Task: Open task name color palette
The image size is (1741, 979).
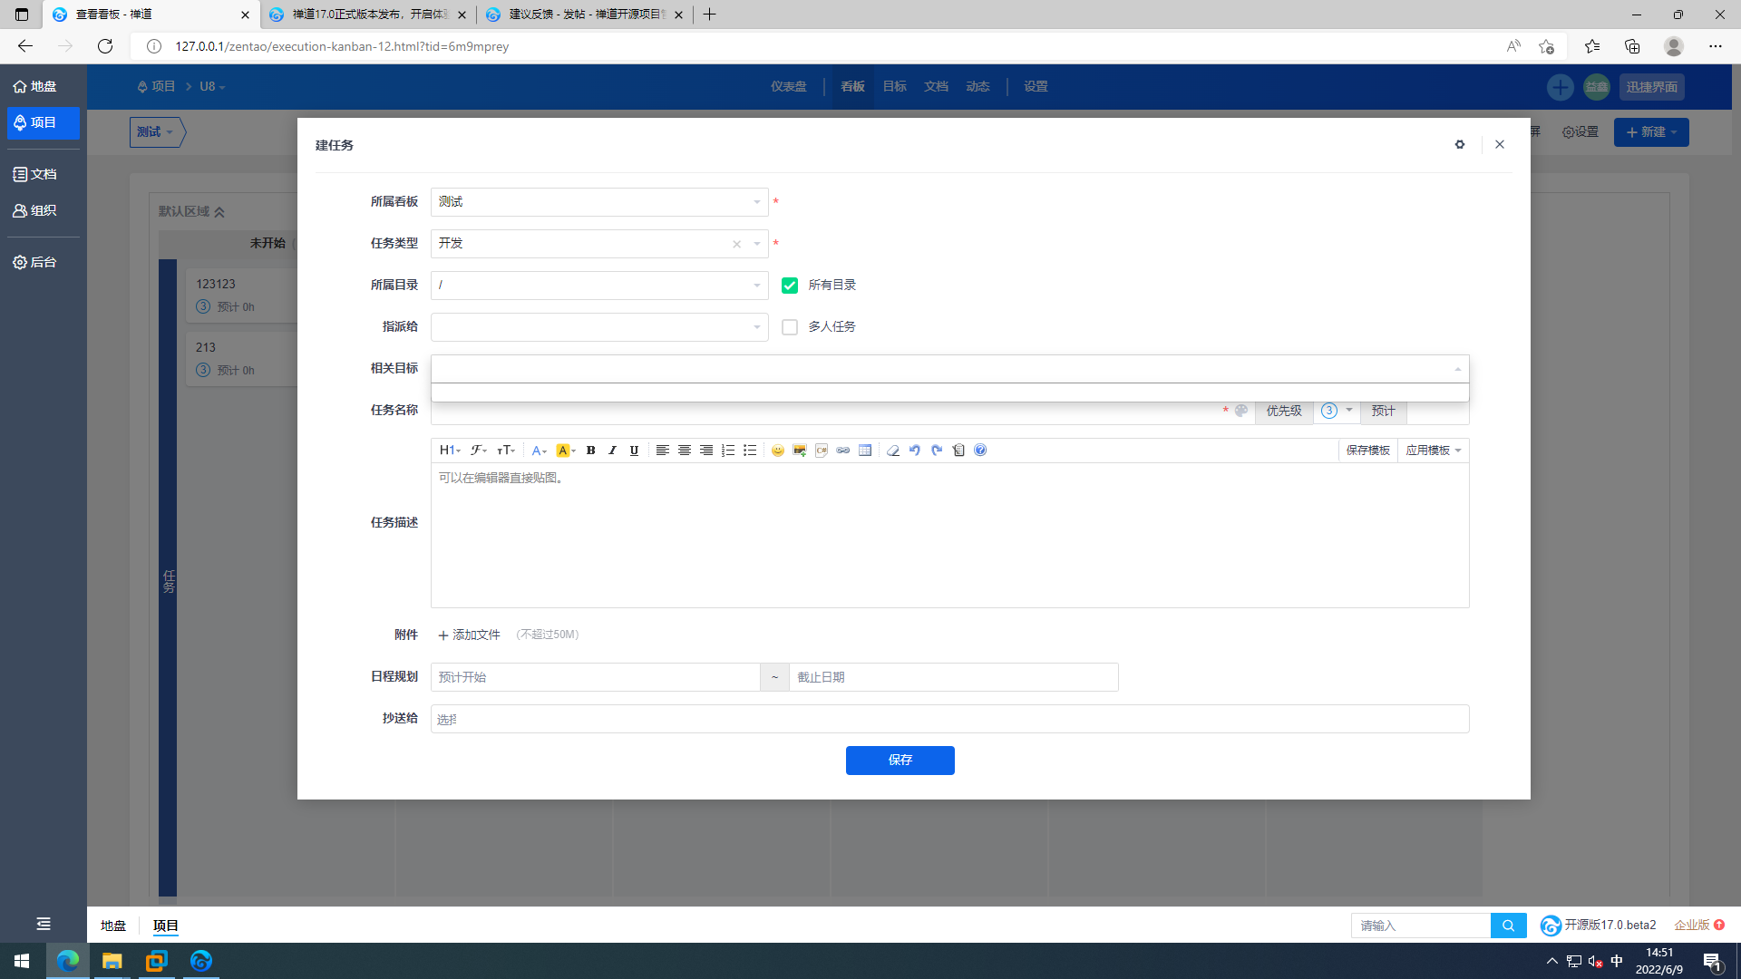Action: [1241, 411]
